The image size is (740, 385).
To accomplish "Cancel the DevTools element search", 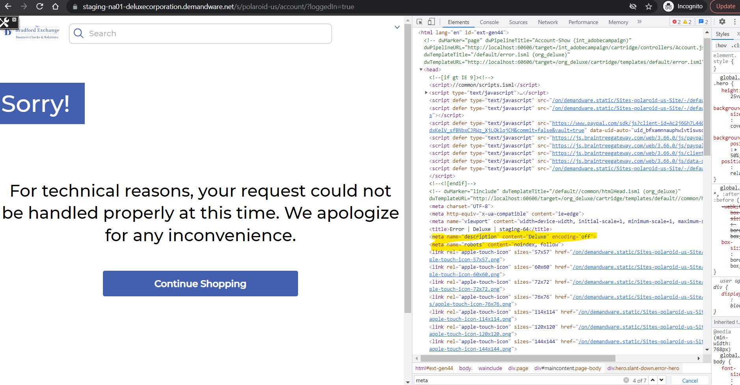I will tap(690, 381).
